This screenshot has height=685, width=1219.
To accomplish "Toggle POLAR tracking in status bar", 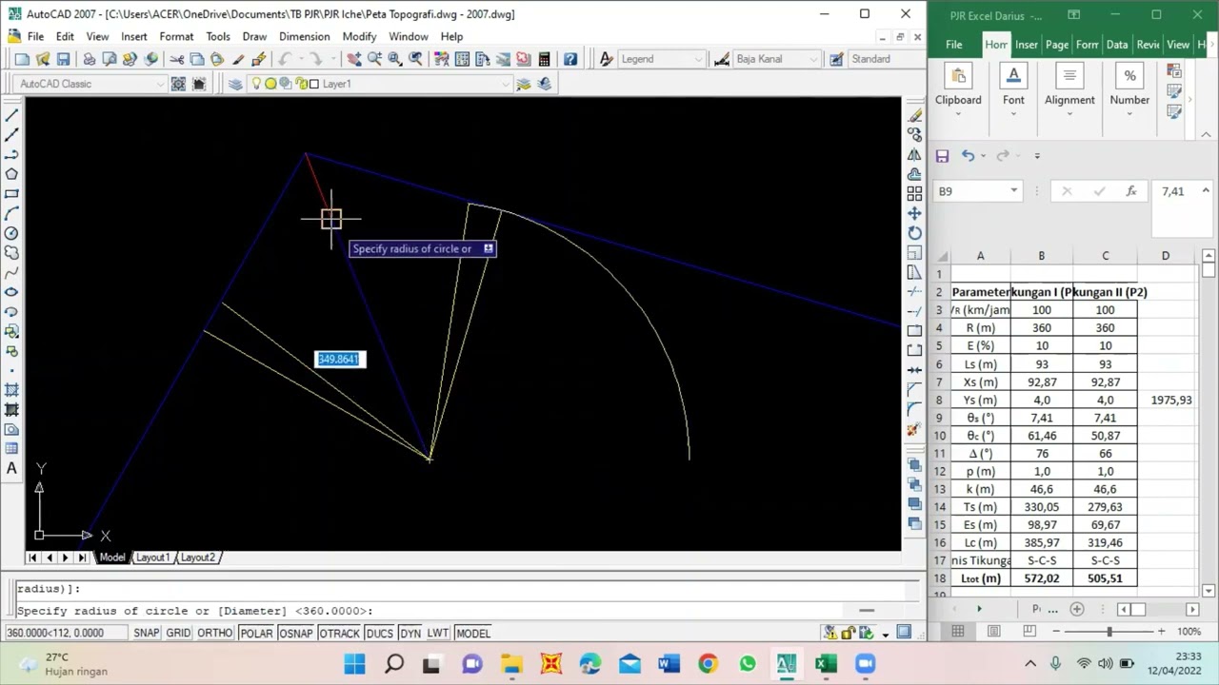I will pos(256,633).
